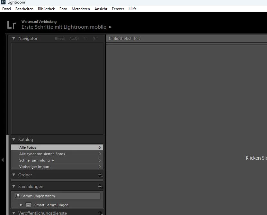The height and width of the screenshot is (215, 267).
Task: Collapse the Katalog panel
Action: 14,139
